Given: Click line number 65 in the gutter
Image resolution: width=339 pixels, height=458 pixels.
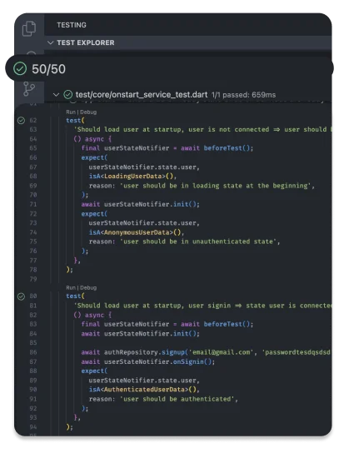Looking at the screenshot, I should (33, 148).
